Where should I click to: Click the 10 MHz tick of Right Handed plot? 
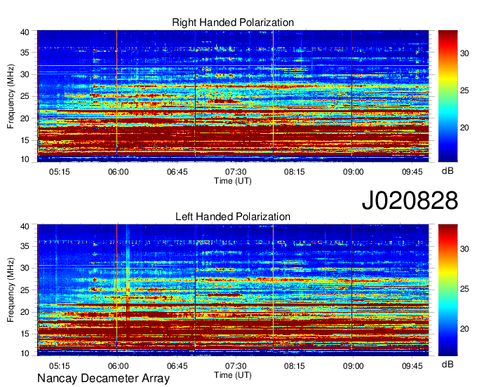[25, 159]
